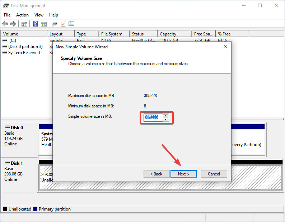Sort by the Type column header
The height and width of the screenshot is (222, 285).
point(87,34)
